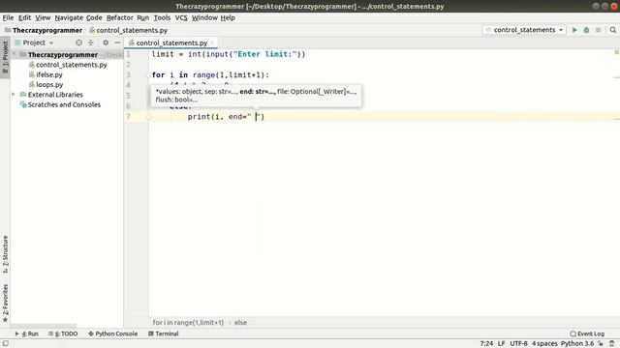The height and width of the screenshot is (348, 620).
Task: Select control_statements.py in the project tree
Action: point(68,65)
